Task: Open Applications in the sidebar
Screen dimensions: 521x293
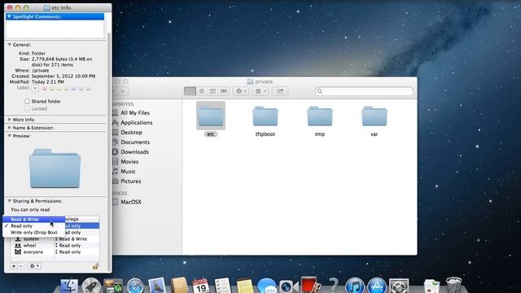Action: (x=136, y=123)
